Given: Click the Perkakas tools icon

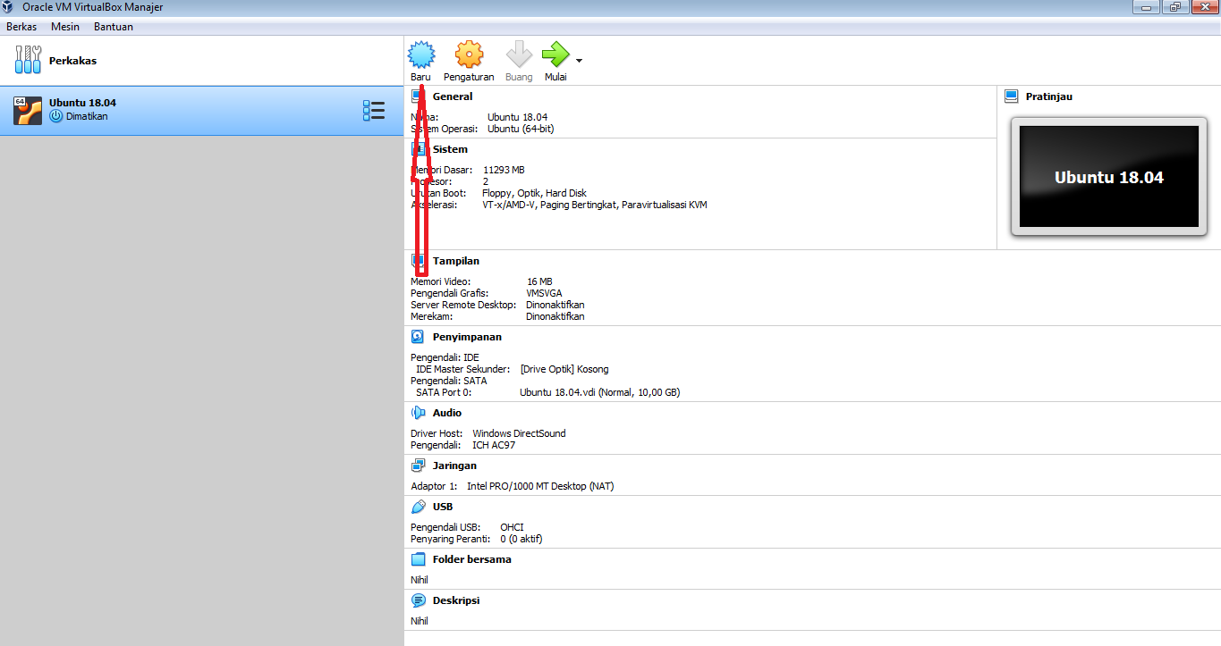Looking at the screenshot, I should [x=27, y=60].
